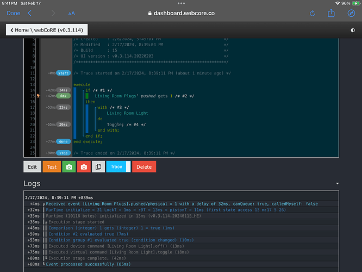Click the red camera snapshot button
The image size is (362, 272).
point(84,166)
